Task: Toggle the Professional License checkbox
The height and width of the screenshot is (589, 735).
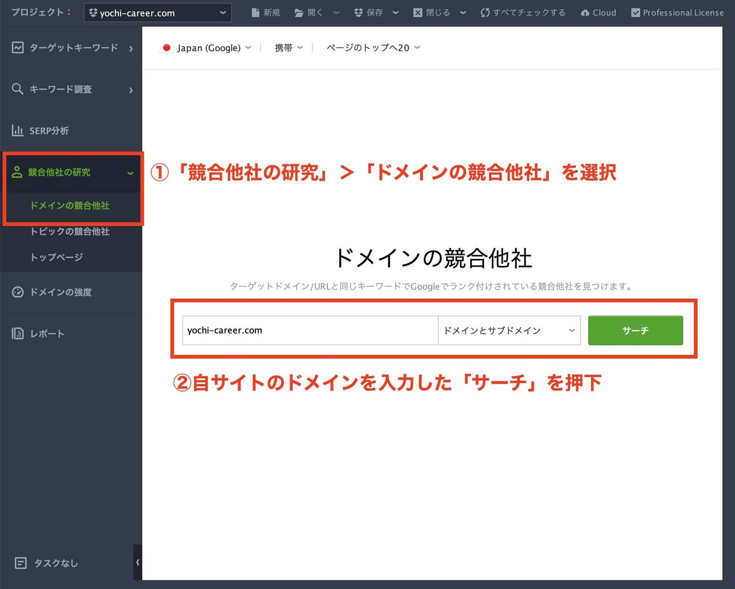Action: (x=636, y=13)
